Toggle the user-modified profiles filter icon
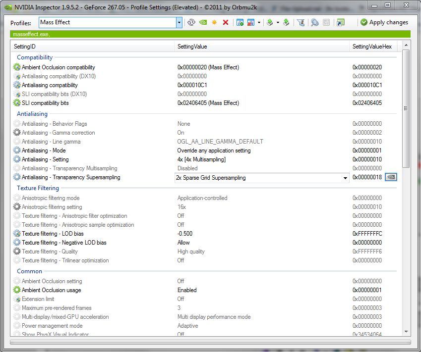This screenshot has width=421, height=352. tap(301, 22)
